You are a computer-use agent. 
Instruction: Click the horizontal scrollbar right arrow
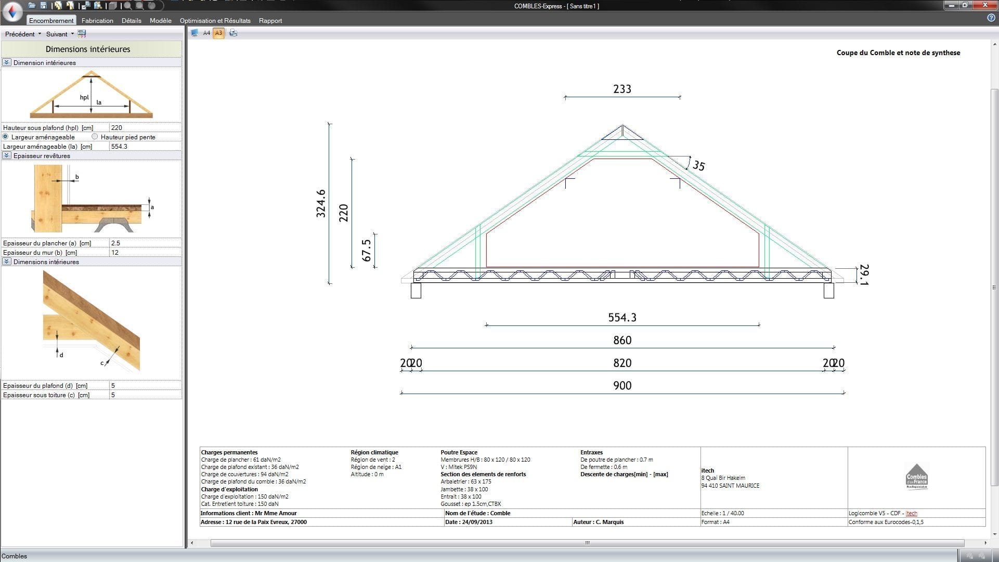985,543
